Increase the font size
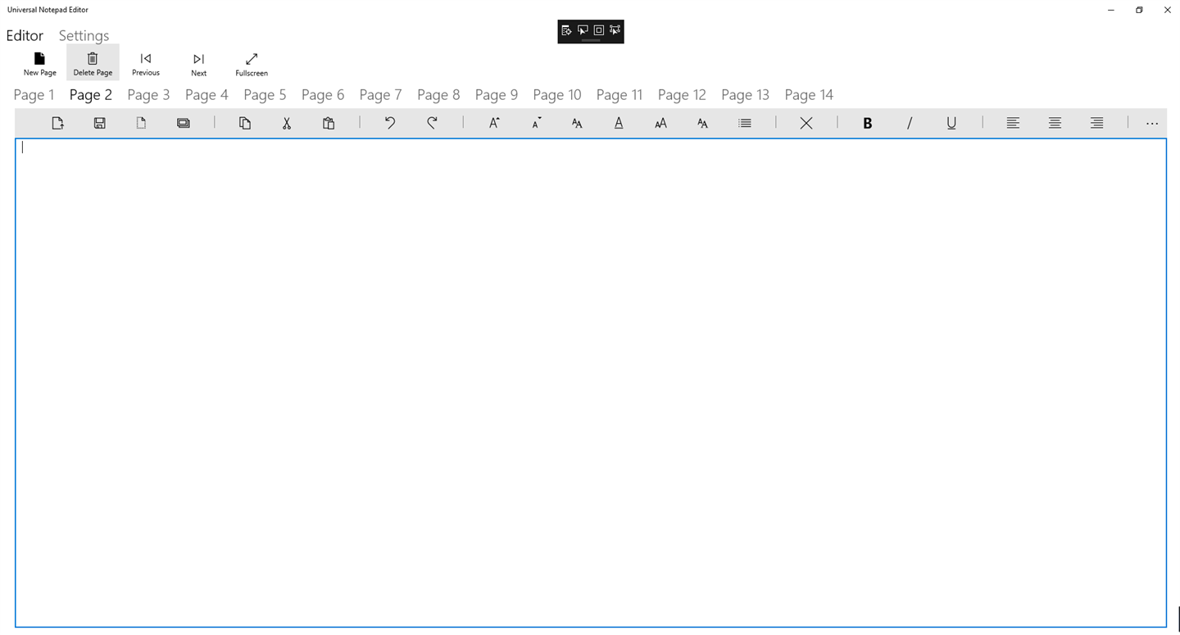 pyautogui.click(x=494, y=123)
